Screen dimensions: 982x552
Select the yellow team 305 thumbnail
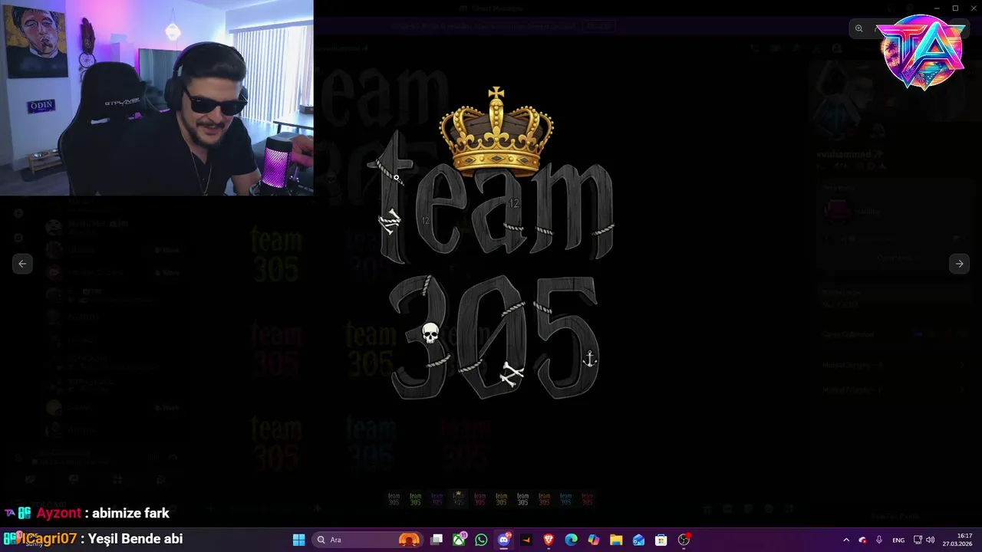[501, 498]
